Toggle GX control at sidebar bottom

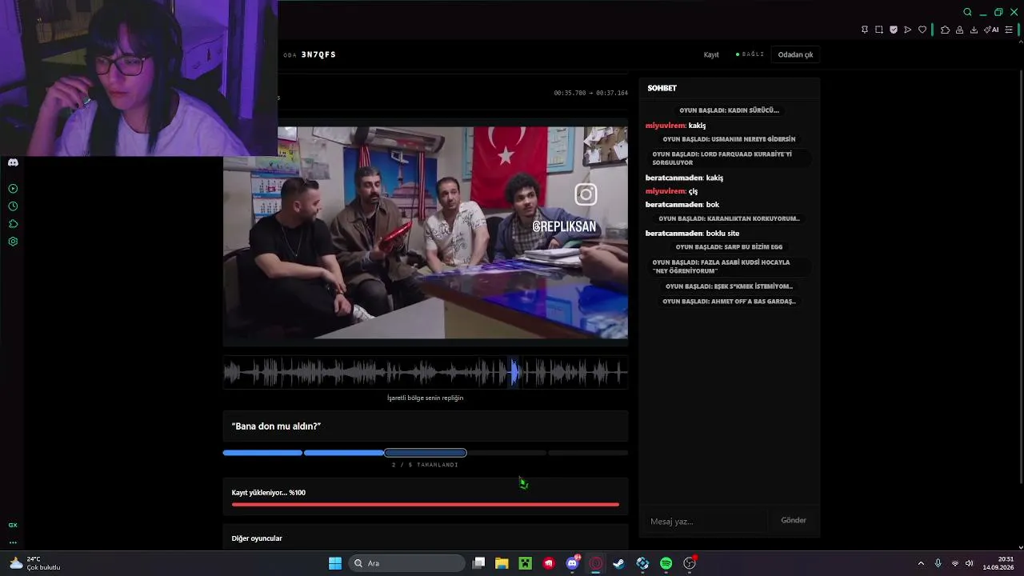point(13,525)
